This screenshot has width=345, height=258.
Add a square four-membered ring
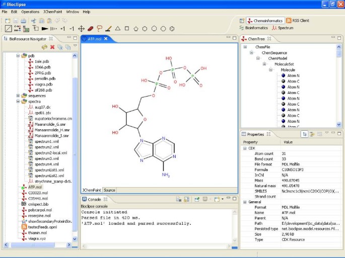click(127, 28)
